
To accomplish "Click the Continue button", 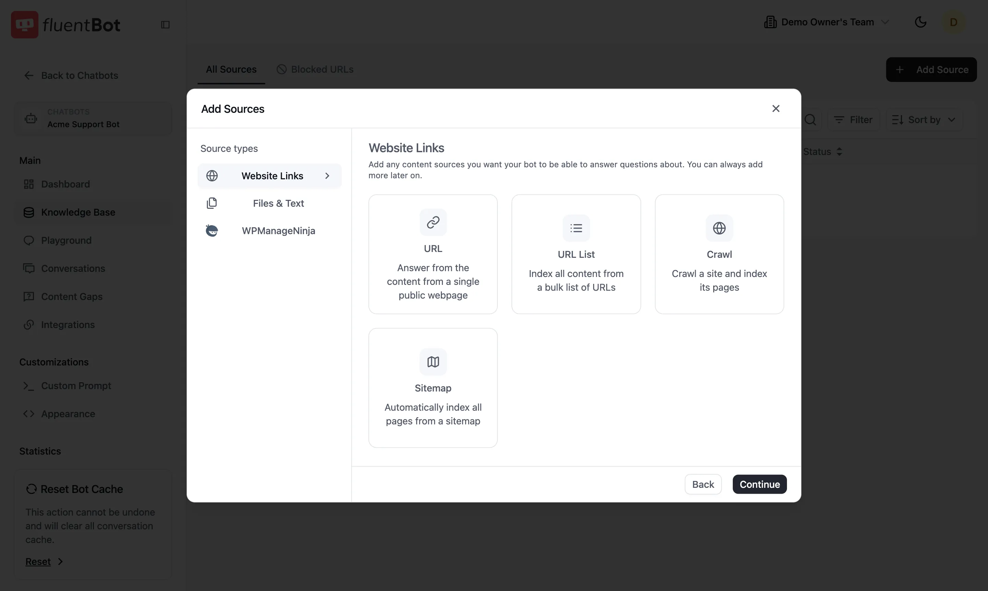I will click(x=760, y=484).
